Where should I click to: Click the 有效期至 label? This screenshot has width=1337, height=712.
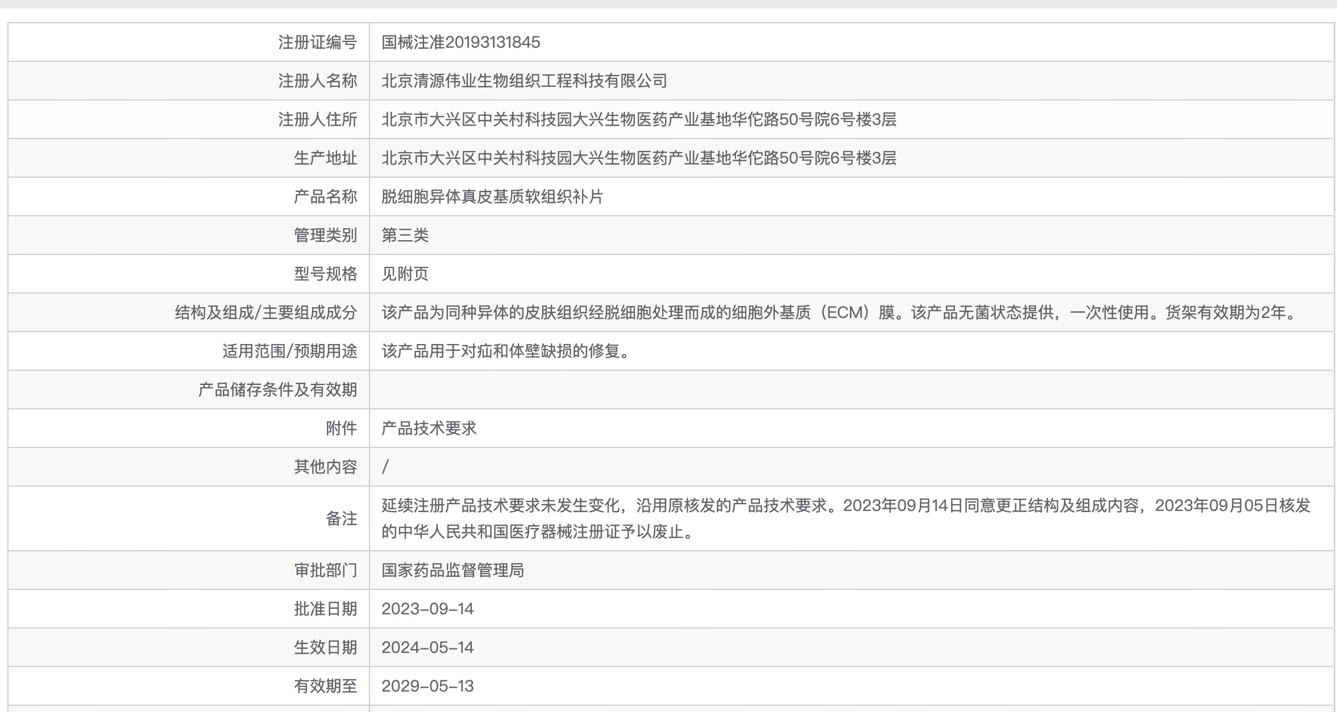(x=326, y=686)
